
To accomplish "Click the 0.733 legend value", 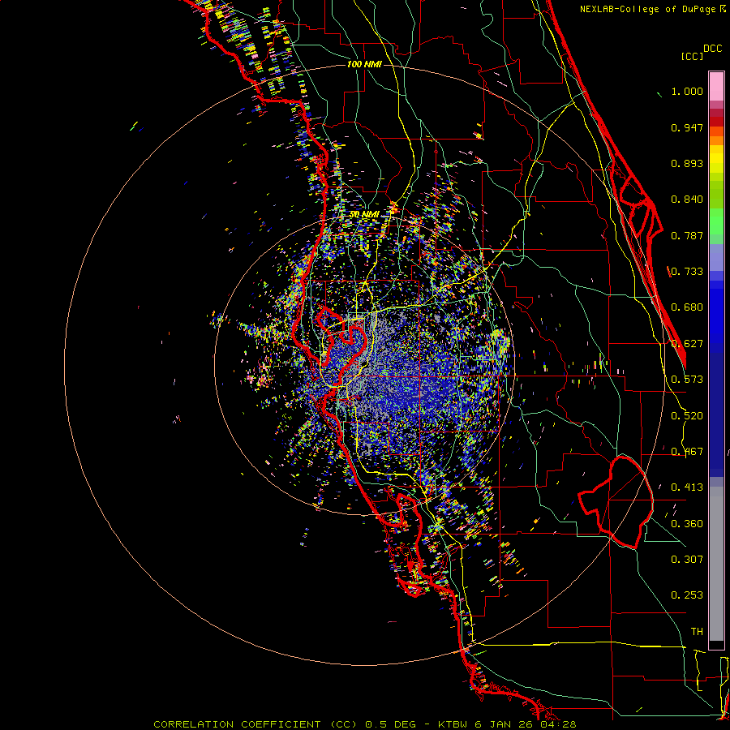I will [x=687, y=272].
